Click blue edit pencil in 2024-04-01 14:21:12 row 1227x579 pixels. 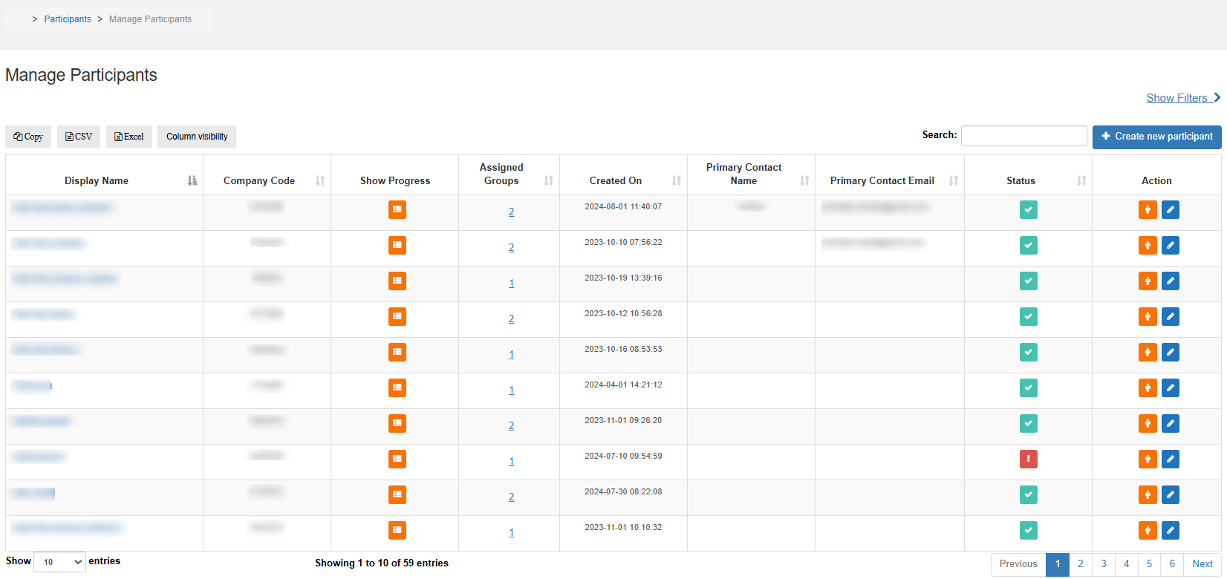tap(1171, 388)
